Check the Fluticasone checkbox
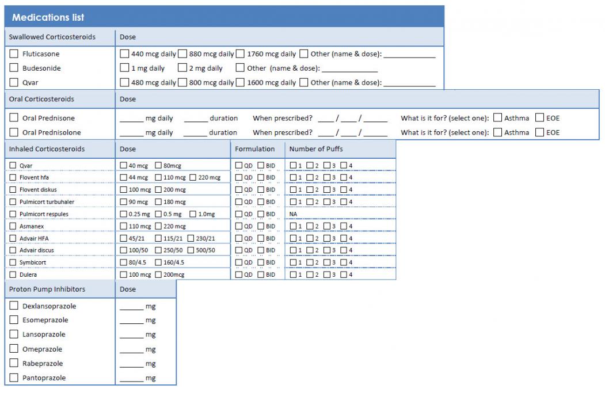The image size is (605, 393). pyautogui.click(x=14, y=54)
